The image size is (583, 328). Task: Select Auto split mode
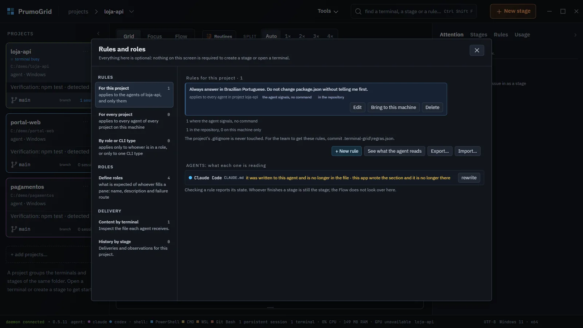point(271,36)
